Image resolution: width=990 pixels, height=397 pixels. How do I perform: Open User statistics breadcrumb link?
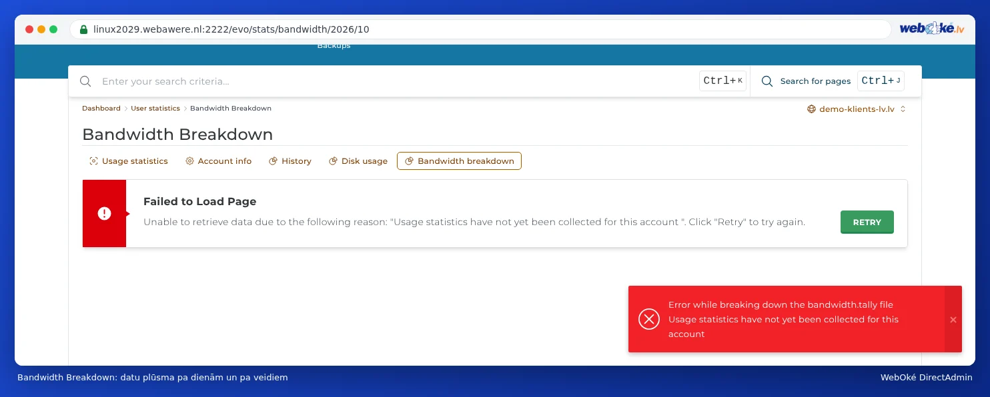click(155, 108)
